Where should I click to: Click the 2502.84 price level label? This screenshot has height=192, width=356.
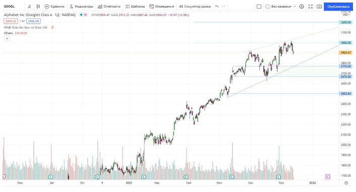point(345,94)
